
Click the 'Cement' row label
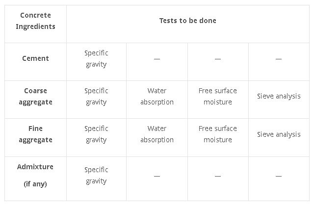(x=35, y=58)
